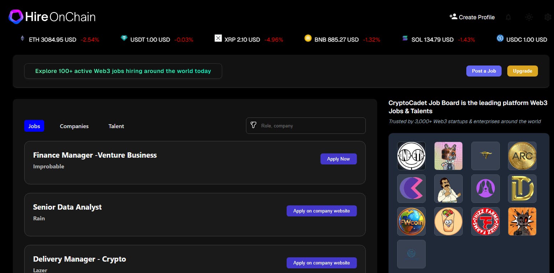Click the Create Profile link
Image resolution: width=554 pixels, height=273 pixels.
tap(472, 17)
